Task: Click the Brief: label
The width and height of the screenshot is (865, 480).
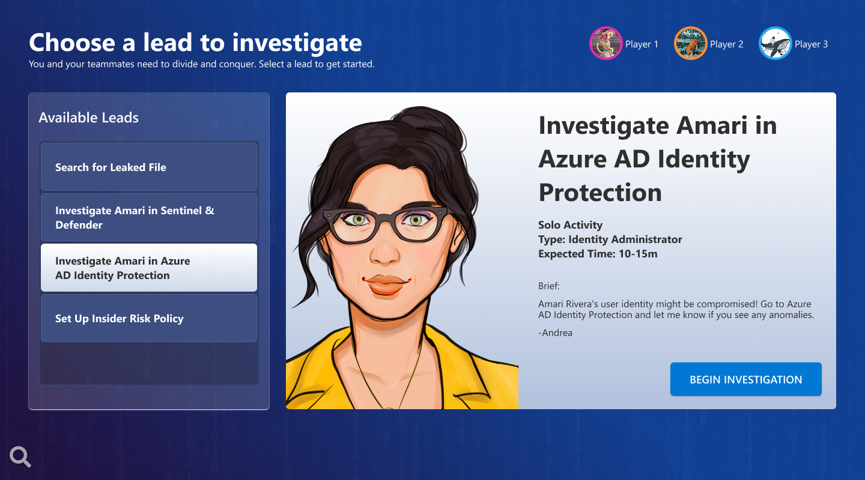Action: click(x=549, y=286)
